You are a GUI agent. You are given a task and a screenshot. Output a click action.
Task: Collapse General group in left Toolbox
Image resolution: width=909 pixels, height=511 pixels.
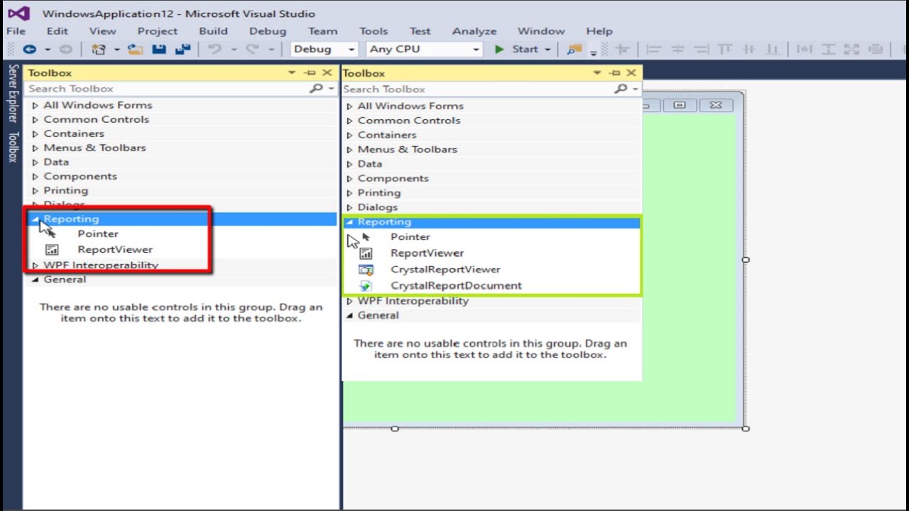click(35, 280)
